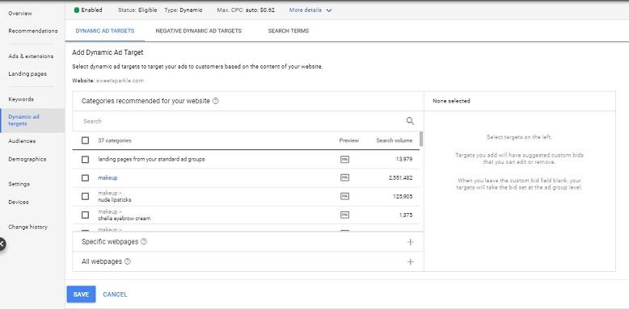Expand Specific webpages with plus icon
The image size is (629, 309).
click(x=411, y=242)
